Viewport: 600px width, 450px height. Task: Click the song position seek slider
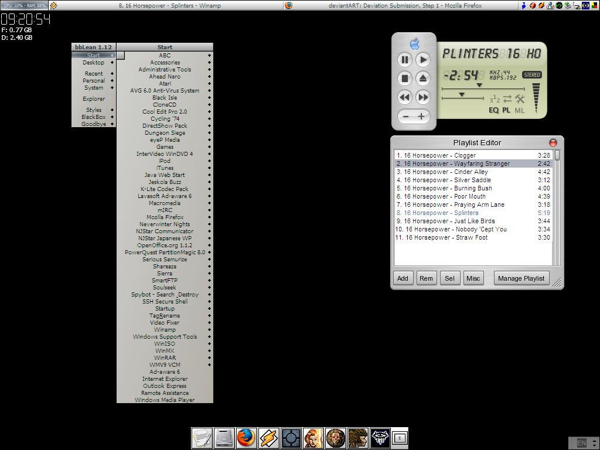pos(483,87)
